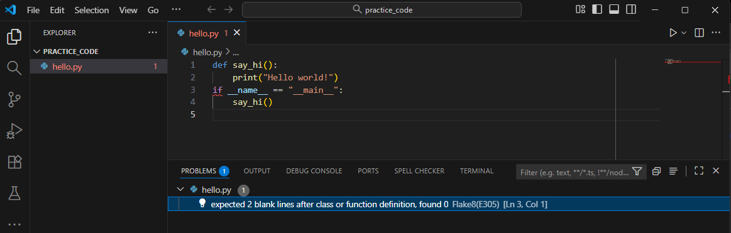Open the Testing flask view

coord(14,193)
